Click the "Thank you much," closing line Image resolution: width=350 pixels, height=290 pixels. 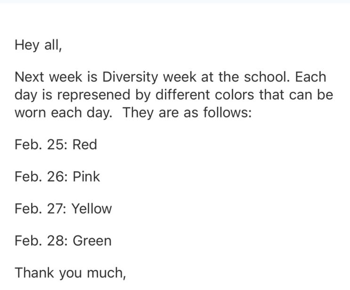70,273
